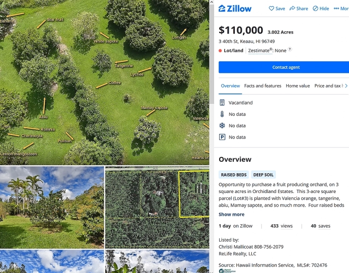Open the Facts and features tab

(262, 86)
